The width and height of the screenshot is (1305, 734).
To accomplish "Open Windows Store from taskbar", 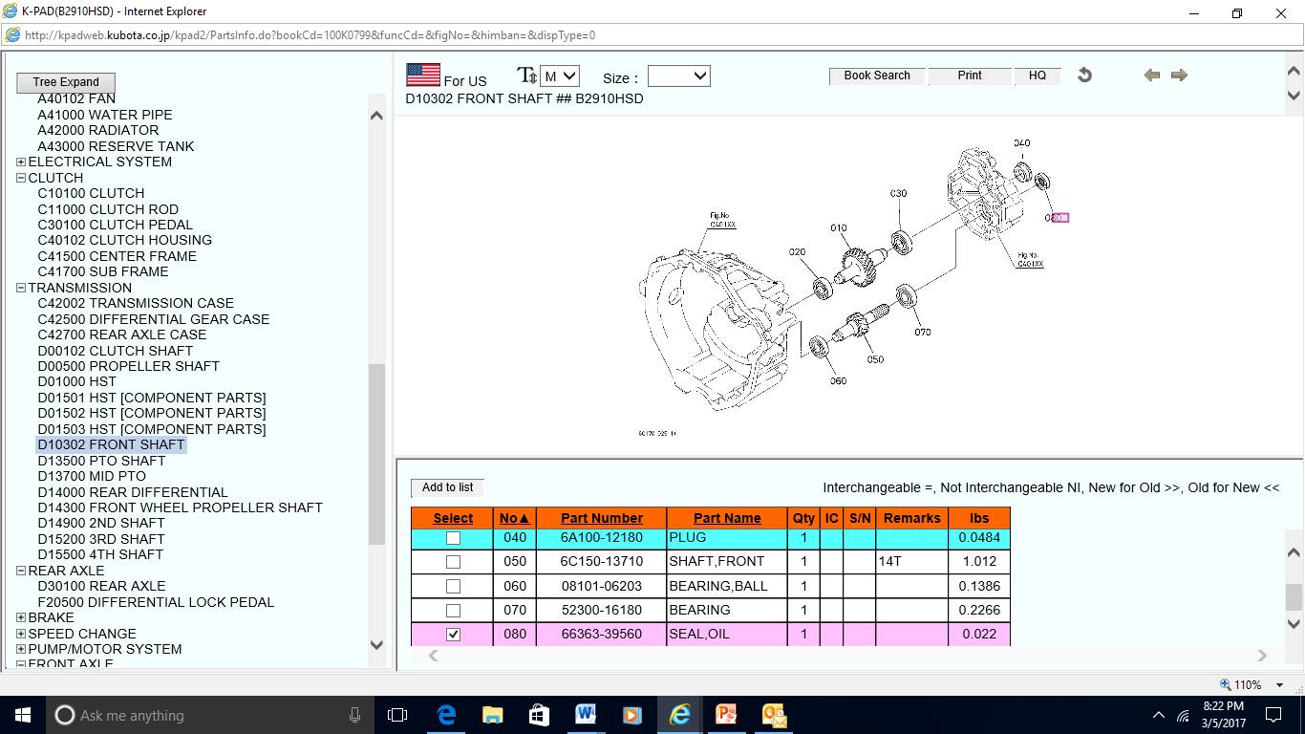I will pos(539,715).
